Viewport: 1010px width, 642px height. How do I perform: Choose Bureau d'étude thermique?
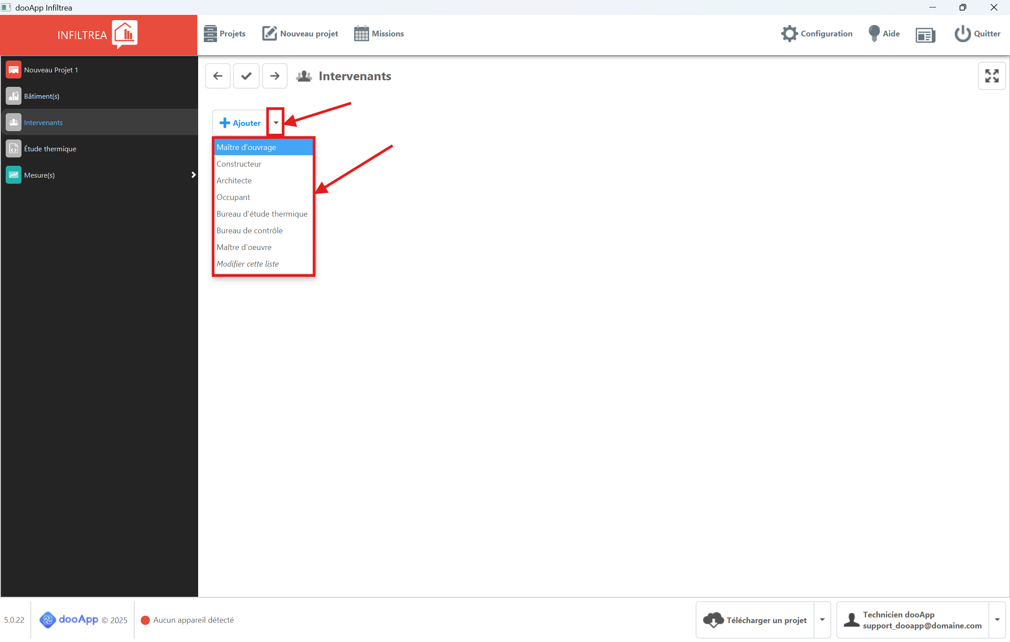point(263,214)
